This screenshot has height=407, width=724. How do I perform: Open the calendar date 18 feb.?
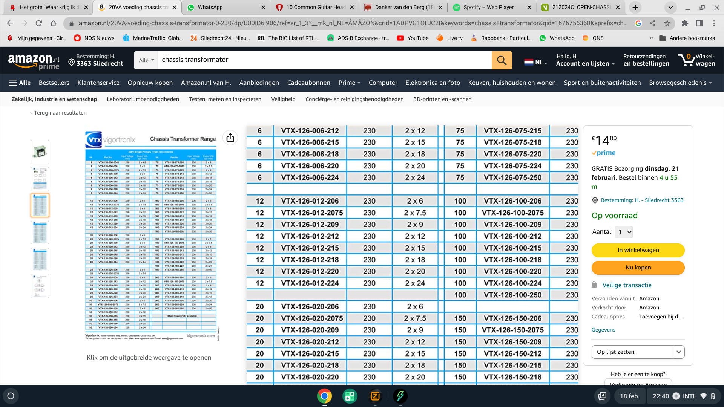(630, 396)
